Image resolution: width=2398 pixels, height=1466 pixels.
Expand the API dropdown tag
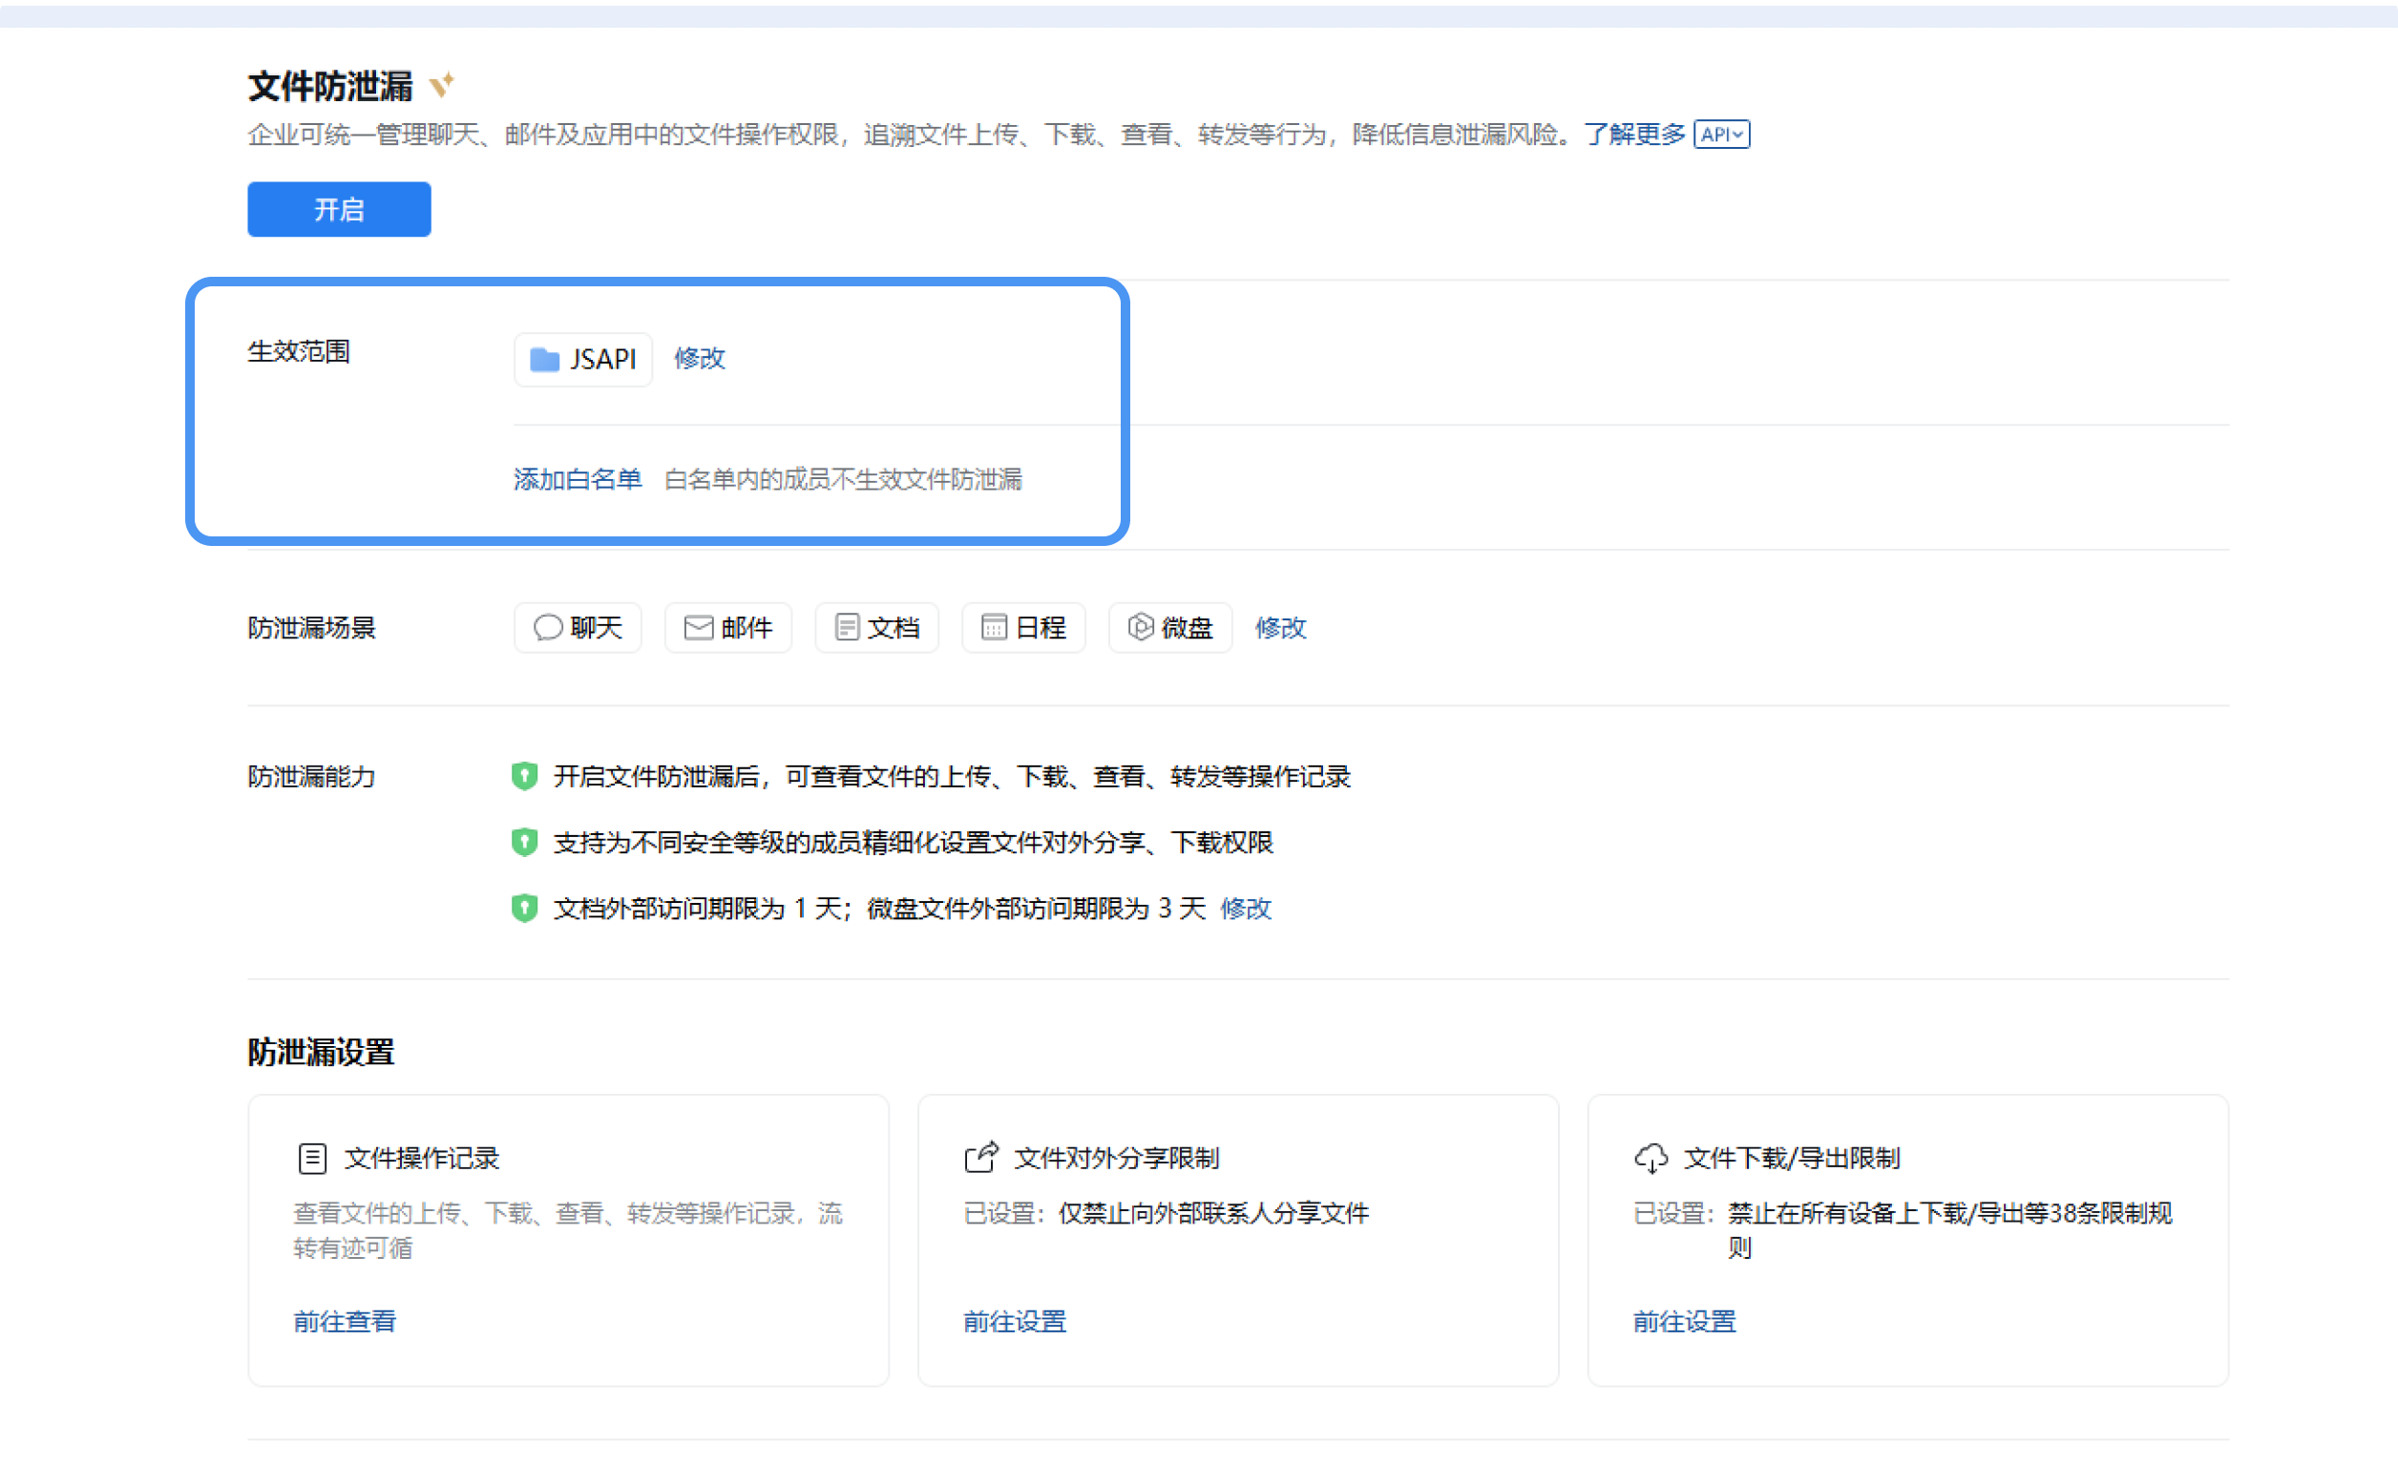(1721, 135)
